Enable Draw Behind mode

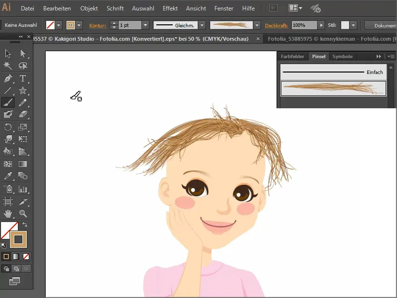16,268
